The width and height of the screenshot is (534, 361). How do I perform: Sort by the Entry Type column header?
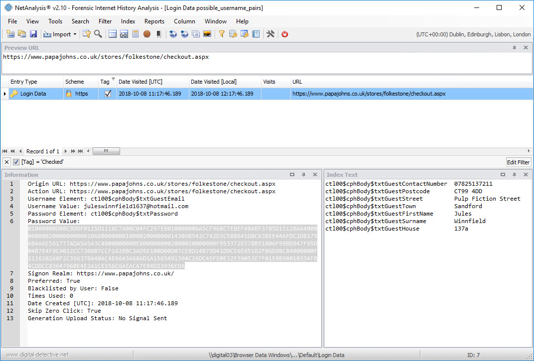(36, 82)
